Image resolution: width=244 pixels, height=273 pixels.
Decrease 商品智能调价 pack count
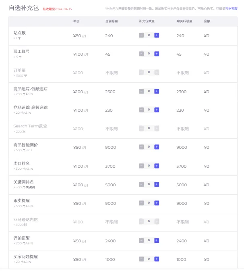141,147
